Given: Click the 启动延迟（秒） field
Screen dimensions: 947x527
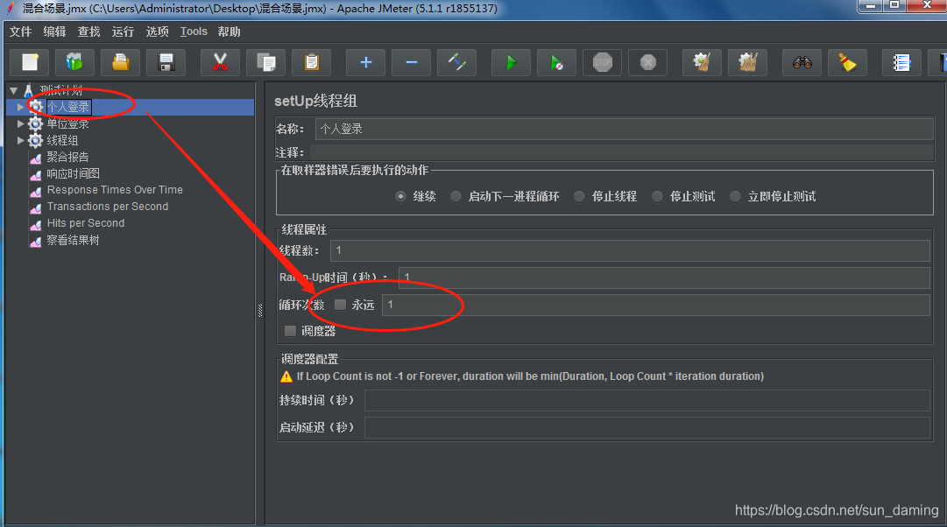Looking at the screenshot, I should click(x=647, y=427).
